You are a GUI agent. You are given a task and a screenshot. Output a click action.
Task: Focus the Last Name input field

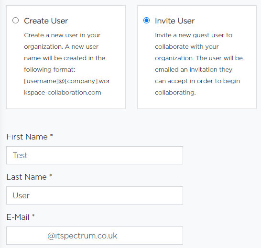click(x=95, y=195)
